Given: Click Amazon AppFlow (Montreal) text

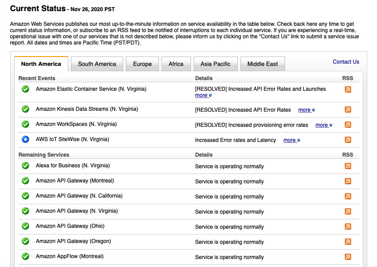Looking at the screenshot, I should tap(70, 256).
